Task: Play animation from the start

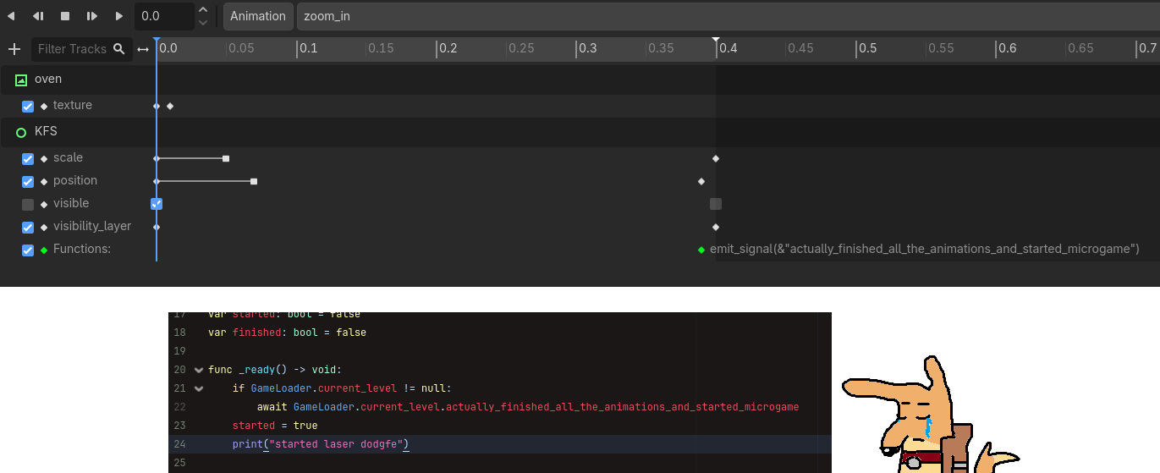Action: point(92,16)
